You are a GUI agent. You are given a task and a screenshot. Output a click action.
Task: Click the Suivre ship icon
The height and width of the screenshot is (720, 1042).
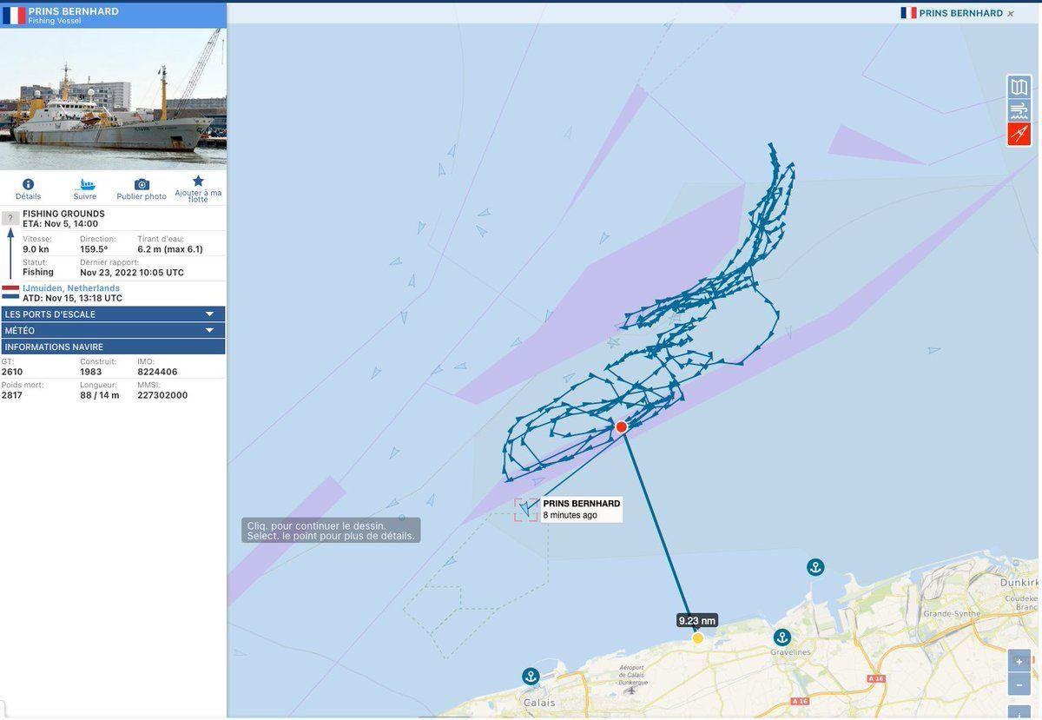pos(86,184)
